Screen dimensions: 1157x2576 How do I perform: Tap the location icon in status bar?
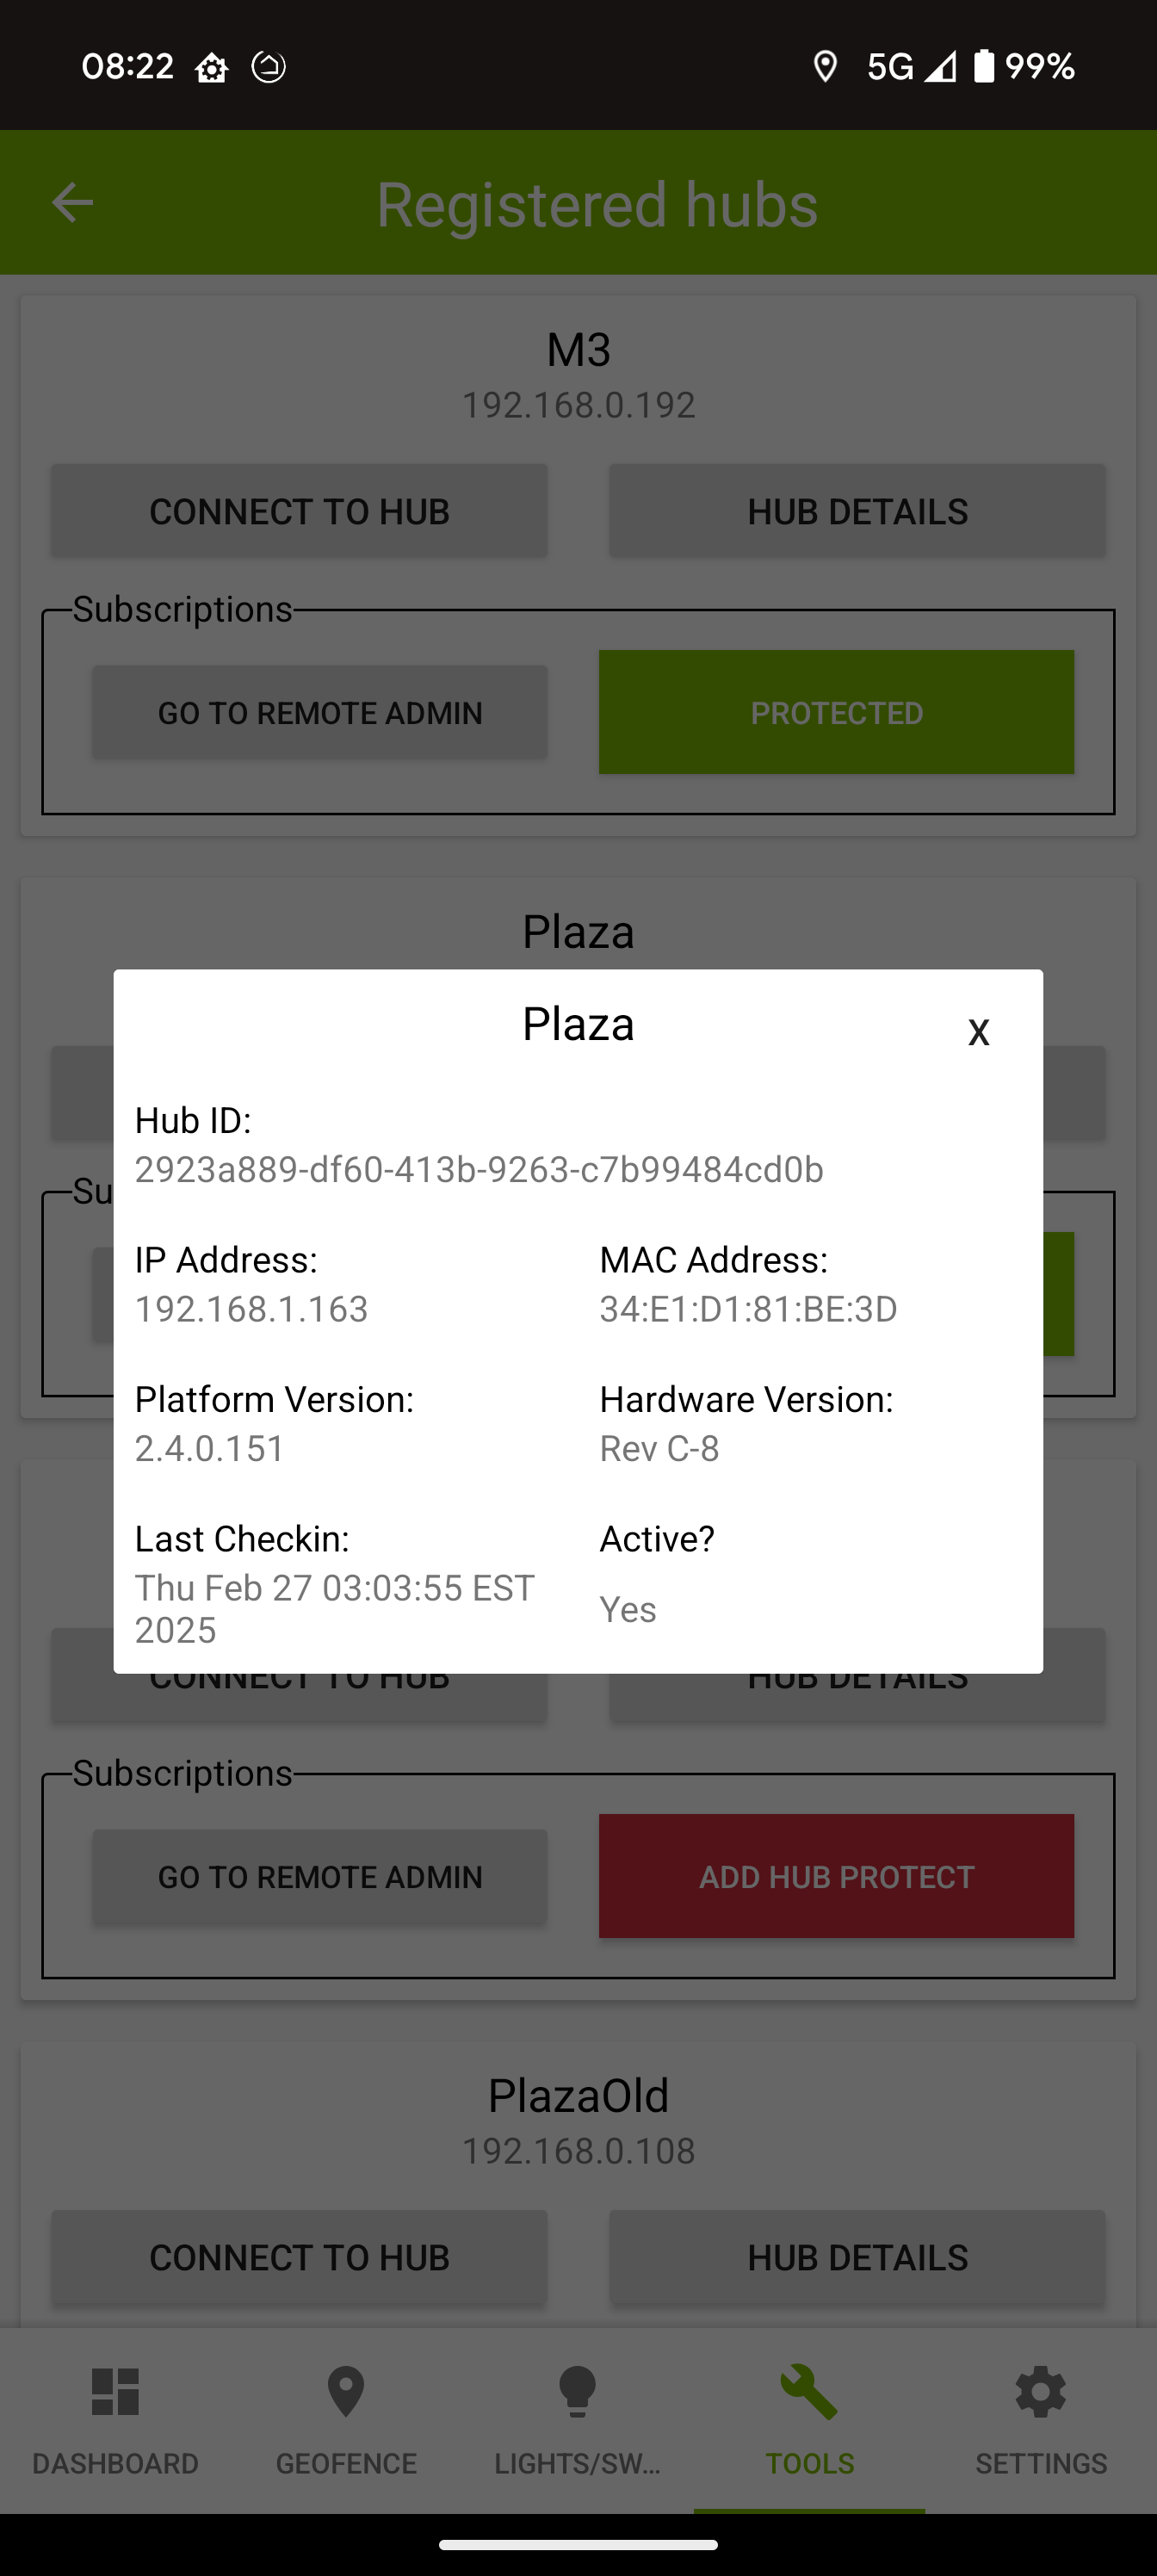[x=825, y=67]
